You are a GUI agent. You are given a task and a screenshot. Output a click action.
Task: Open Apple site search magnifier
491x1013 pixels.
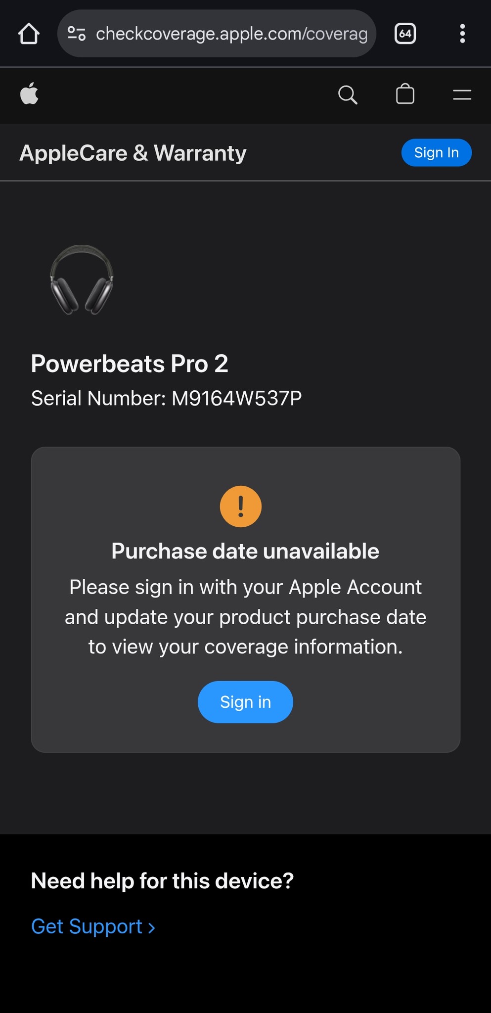(x=348, y=94)
